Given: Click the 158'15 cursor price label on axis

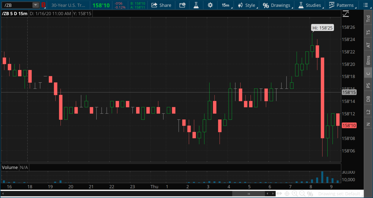Looking at the screenshot, I should click(x=349, y=92).
